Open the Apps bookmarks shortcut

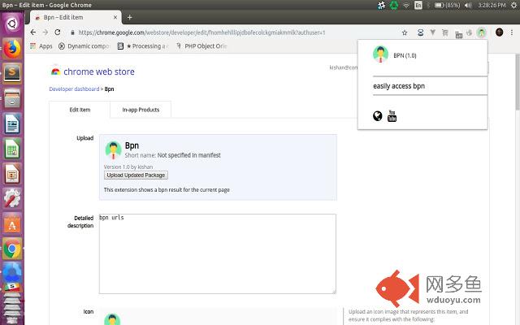tap(41, 46)
